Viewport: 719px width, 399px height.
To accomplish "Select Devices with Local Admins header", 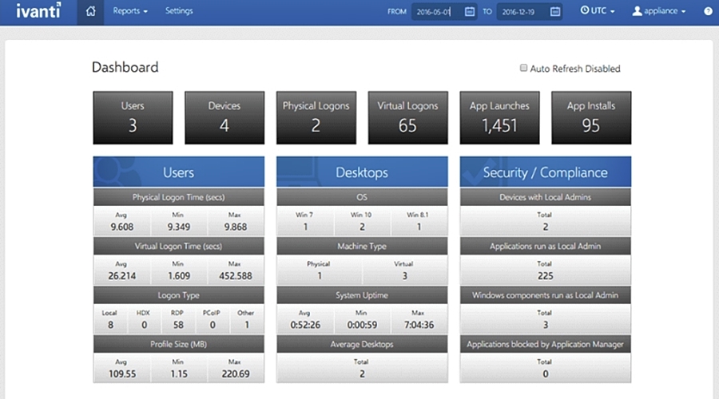I will (546, 197).
